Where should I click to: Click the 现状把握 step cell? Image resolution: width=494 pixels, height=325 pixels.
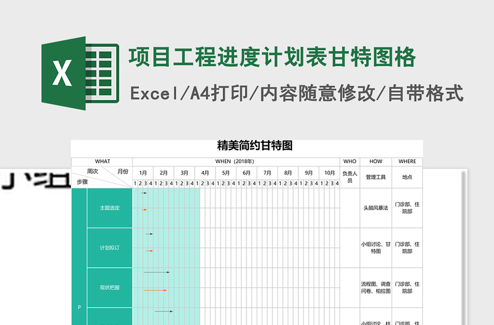click(110, 287)
